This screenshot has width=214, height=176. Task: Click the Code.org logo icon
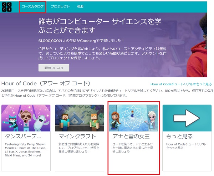7,7
